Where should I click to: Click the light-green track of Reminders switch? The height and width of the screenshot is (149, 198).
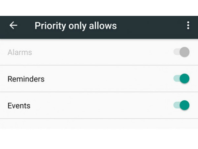click(176, 79)
